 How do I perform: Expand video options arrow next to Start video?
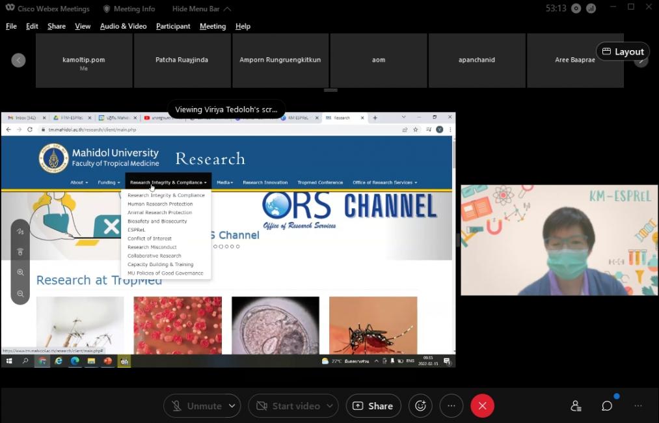tap(330, 406)
